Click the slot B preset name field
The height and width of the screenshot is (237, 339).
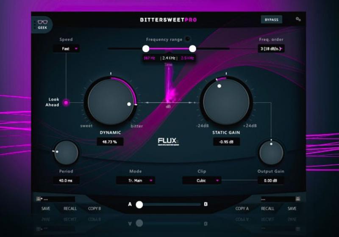pos(278,199)
